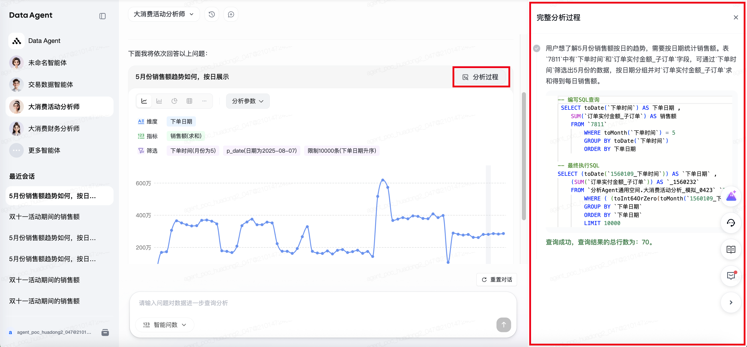
Task: Click the headset support icon
Action: click(x=730, y=223)
